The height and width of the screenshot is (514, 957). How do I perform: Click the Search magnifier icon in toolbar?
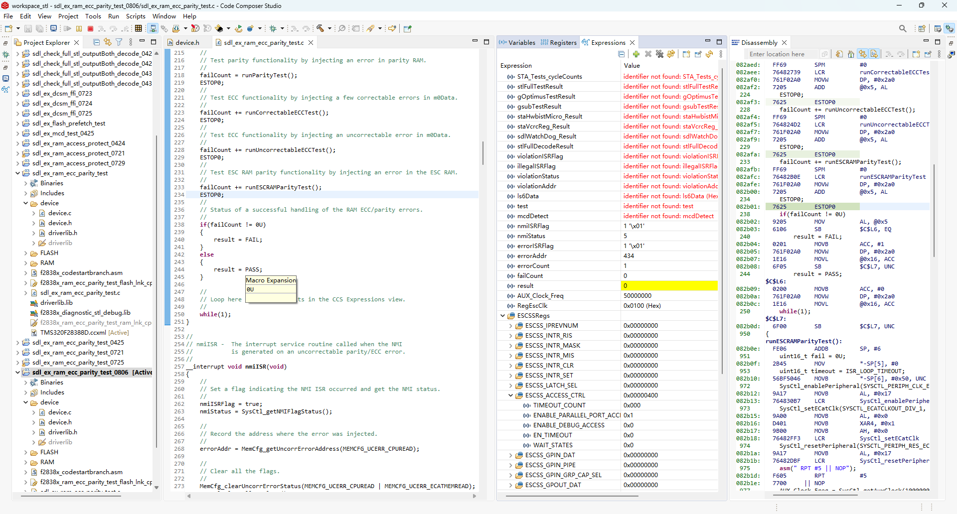342,28
